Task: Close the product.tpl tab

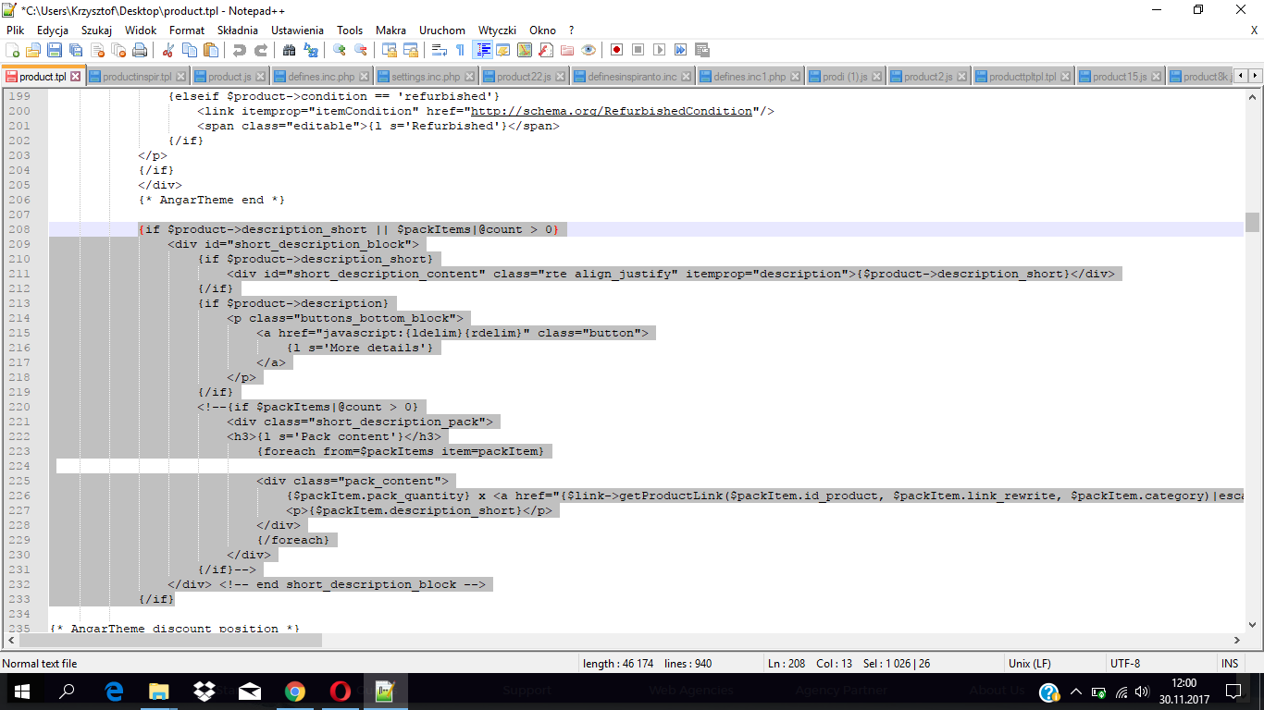Action: (76, 77)
